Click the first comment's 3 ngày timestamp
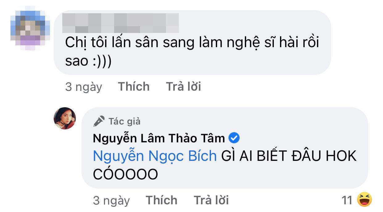Screen dimensions: 383x212 [x=84, y=87]
